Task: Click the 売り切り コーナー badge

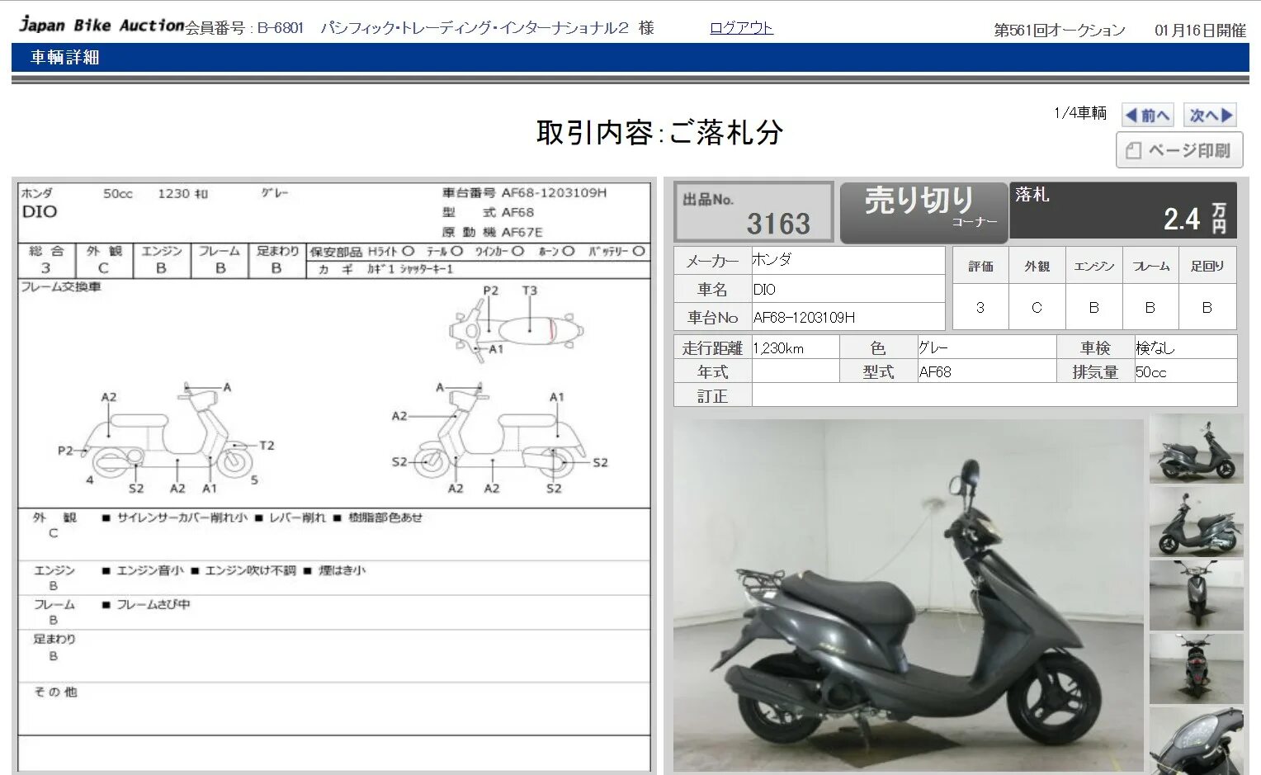Action: tap(923, 213)
